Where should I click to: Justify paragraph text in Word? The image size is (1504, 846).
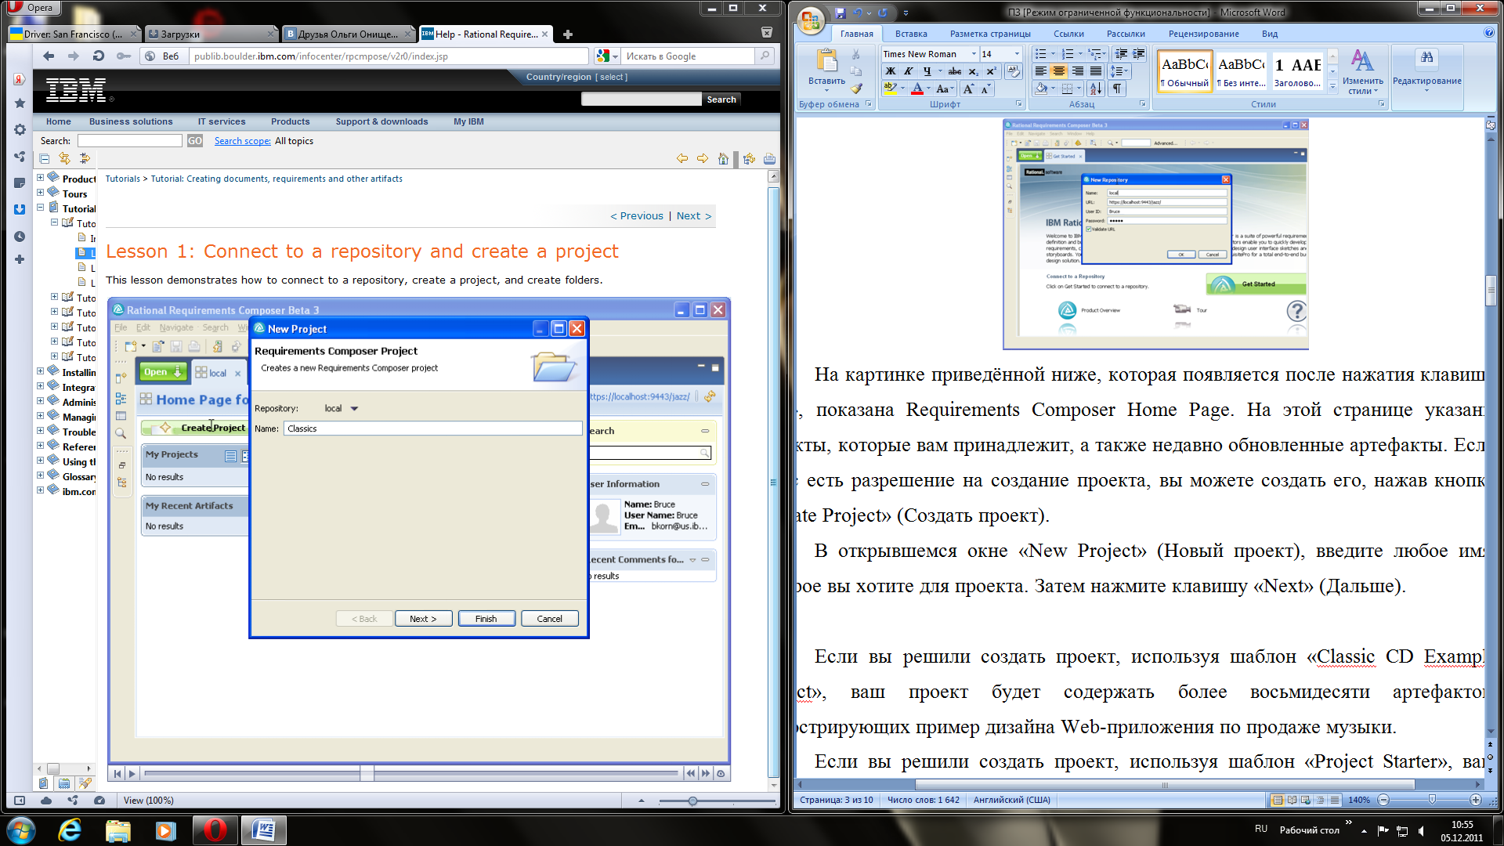tap(1096, 71)
